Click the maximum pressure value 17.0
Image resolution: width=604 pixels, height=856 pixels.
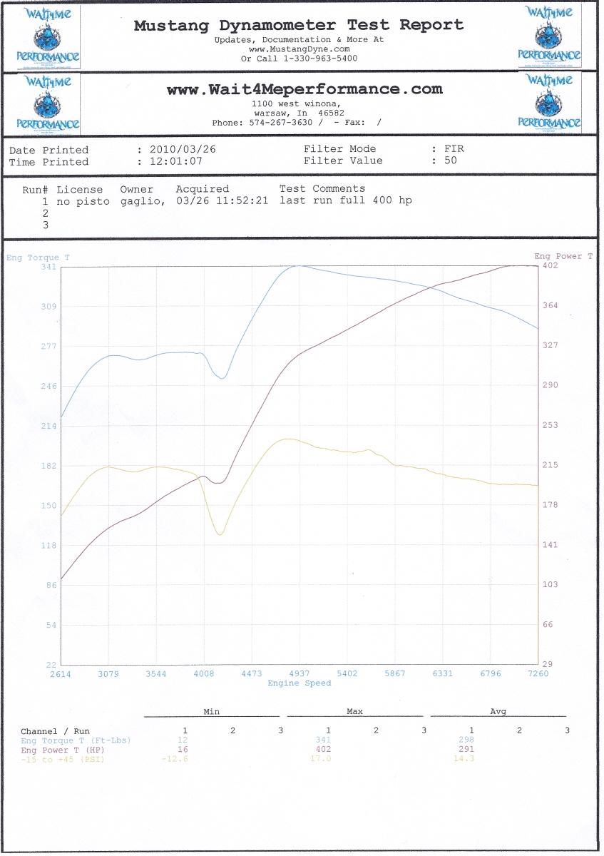[x=322, y=758]
